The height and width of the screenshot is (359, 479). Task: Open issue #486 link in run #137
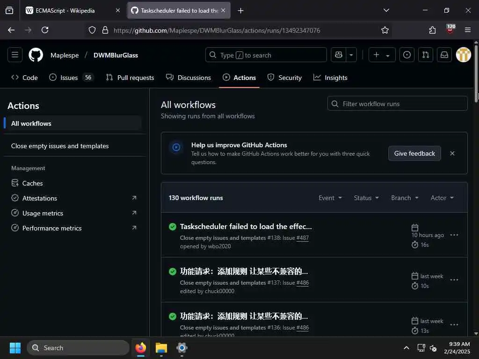pyautogui.click(x=303, y=283)
